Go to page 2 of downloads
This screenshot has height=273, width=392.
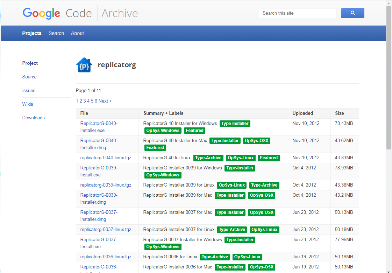click(81, 101)
